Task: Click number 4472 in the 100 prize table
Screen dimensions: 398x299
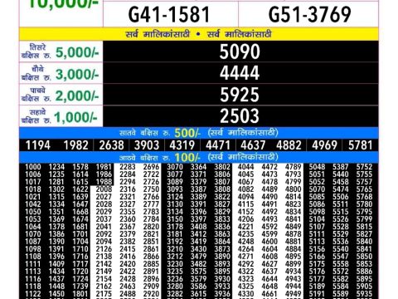Action: coord(269,167)
